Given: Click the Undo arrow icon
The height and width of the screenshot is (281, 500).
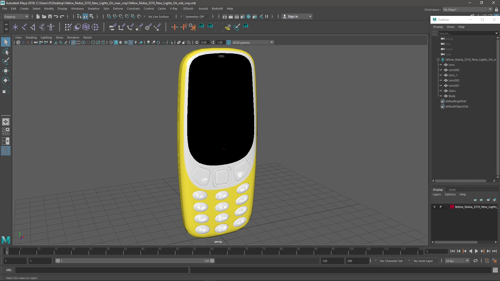Looking at the screenshot, I should (x=56, y=16).
